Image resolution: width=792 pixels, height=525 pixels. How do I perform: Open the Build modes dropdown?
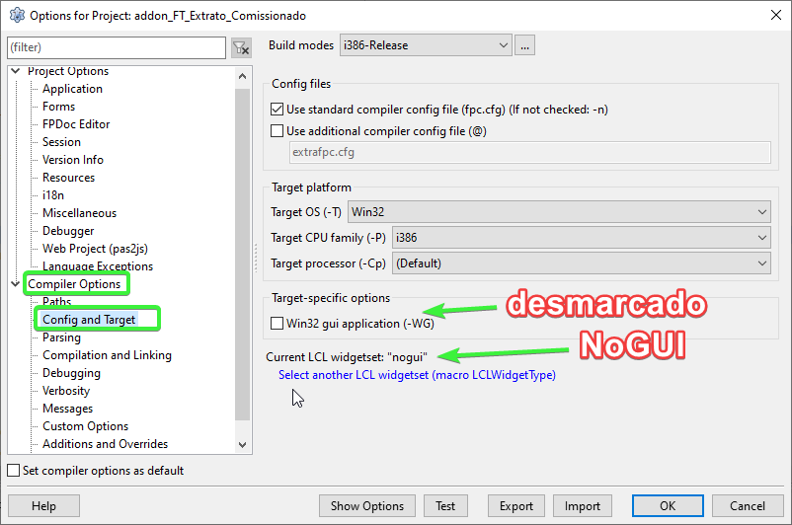(426, 45)
